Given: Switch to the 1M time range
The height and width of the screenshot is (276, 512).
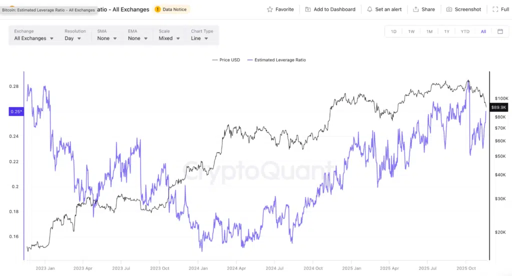Looking at the screenshot, I should tap(429, 31).
